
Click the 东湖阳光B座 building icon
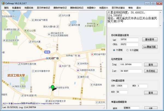[18, 30]
